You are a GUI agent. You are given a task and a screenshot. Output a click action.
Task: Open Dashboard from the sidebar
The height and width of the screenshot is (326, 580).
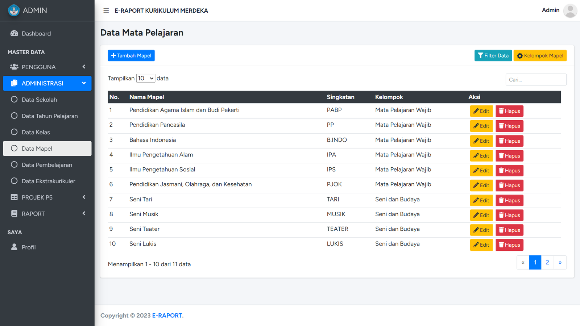coord(36,34)
